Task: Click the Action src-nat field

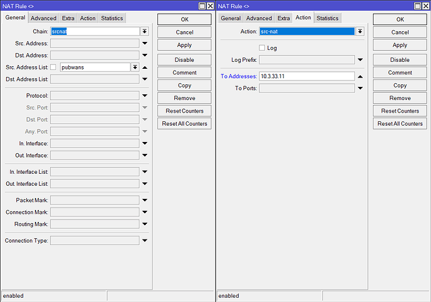Action: tap(307, 31)
